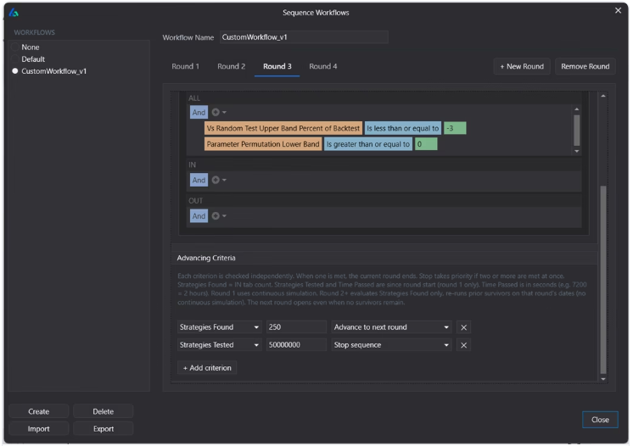The height and width of the screenshot is (446, 633).
Task: Edit the 0 threshold value
Action: tap(426, 144)
